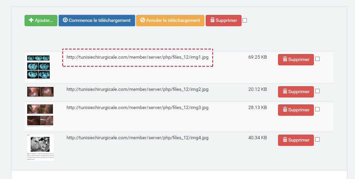
Task: Click the upload arrow icon on Commence button
Action: [x=65, y=20]
